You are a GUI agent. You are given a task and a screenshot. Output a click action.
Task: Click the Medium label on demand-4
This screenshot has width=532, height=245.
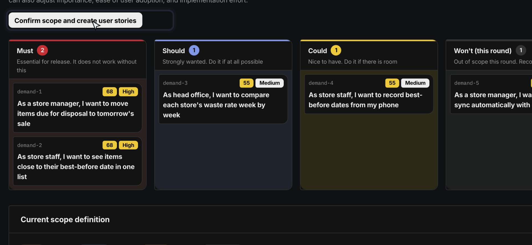tap(415, 83)
